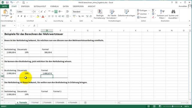The width and height of the screenshot is (192, 108).
Task: Toggle right text alignment
Action: tap(56, 16)
